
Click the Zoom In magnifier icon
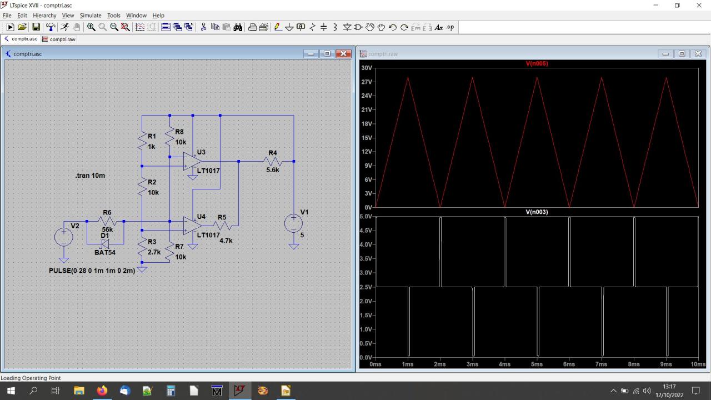91,27
